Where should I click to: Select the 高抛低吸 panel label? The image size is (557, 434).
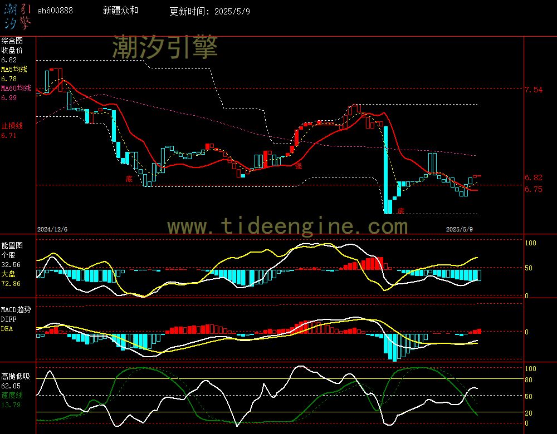(16, 376)
